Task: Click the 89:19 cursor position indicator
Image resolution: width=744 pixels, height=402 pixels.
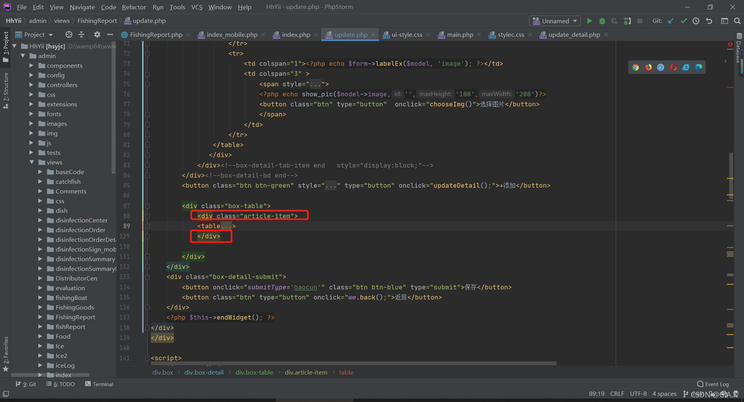Action: point(596,393)
